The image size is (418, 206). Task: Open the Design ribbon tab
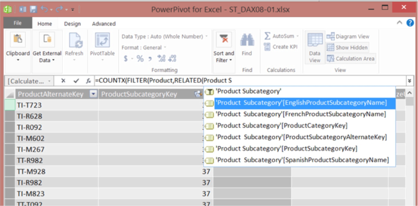(72, 24)
